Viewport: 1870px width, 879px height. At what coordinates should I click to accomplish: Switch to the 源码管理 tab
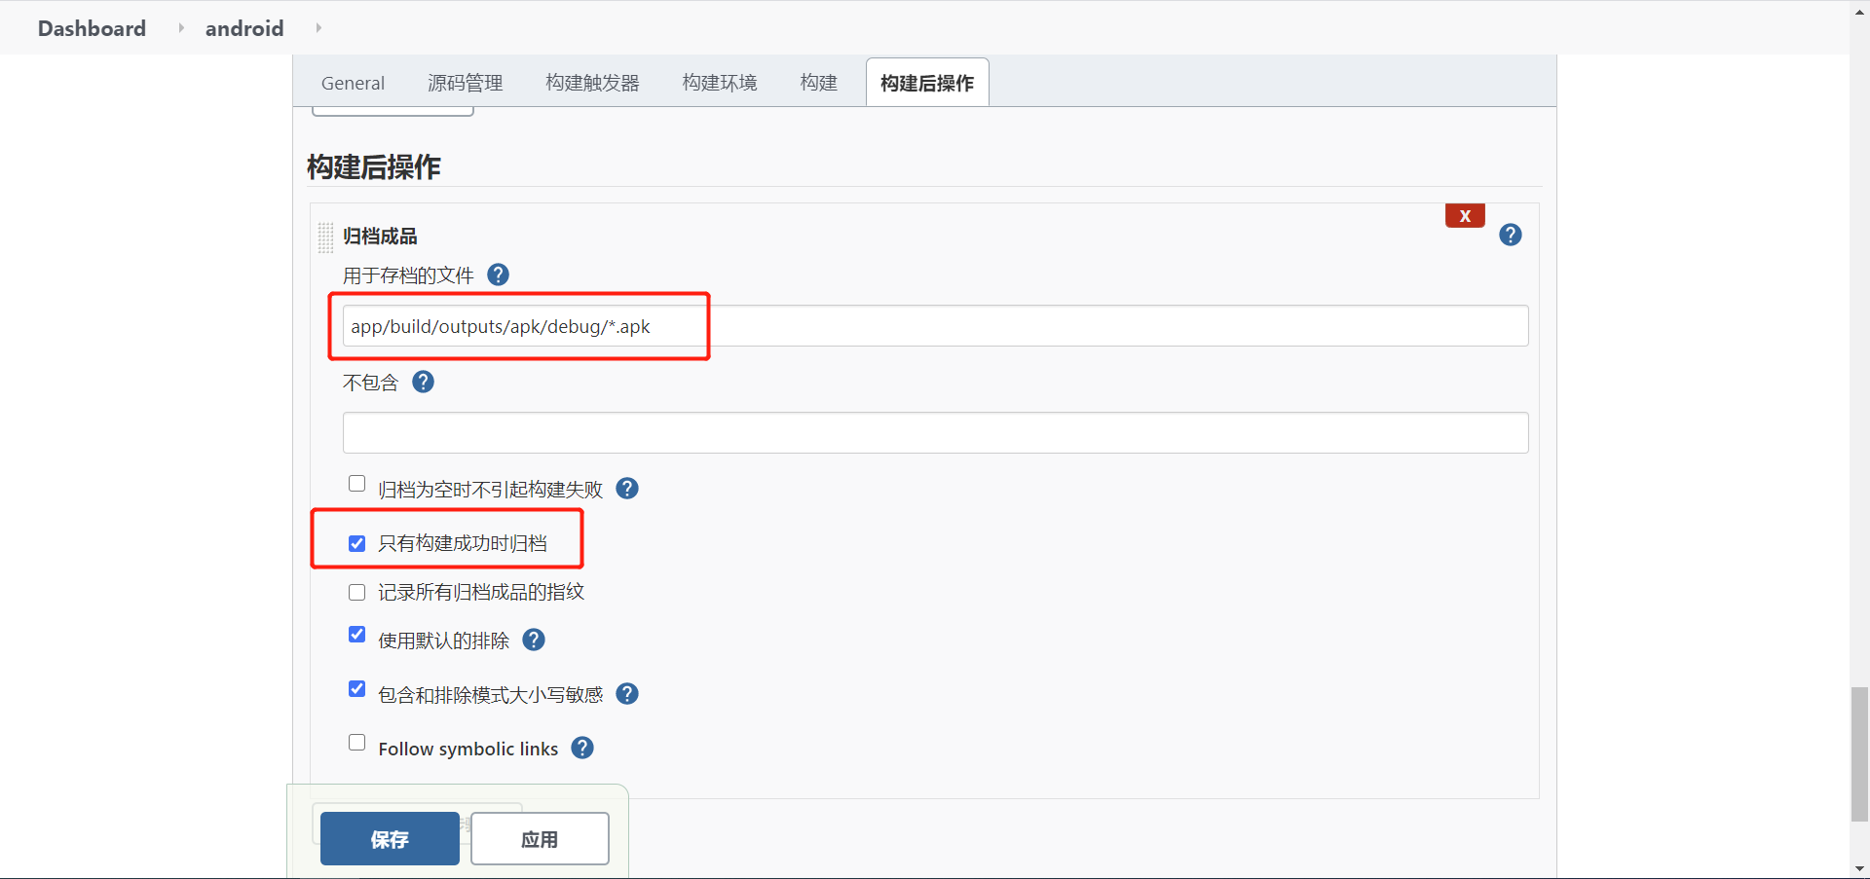(x=466, y=83)
